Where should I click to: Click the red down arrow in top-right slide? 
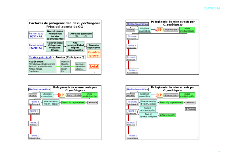tap(156, 30)
